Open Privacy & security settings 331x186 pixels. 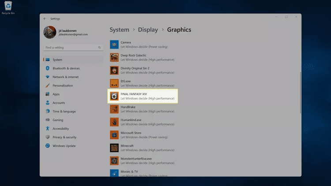[73, 137]
